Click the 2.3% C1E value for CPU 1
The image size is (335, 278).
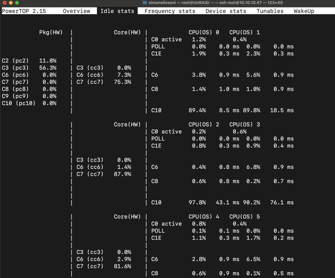(253, 54)
